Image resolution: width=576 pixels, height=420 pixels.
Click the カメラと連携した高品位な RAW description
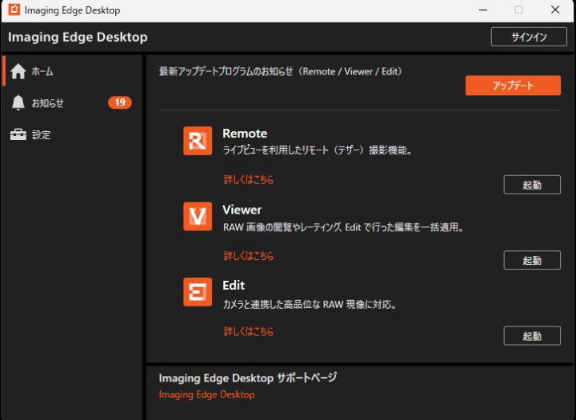(x=310, y=304)
